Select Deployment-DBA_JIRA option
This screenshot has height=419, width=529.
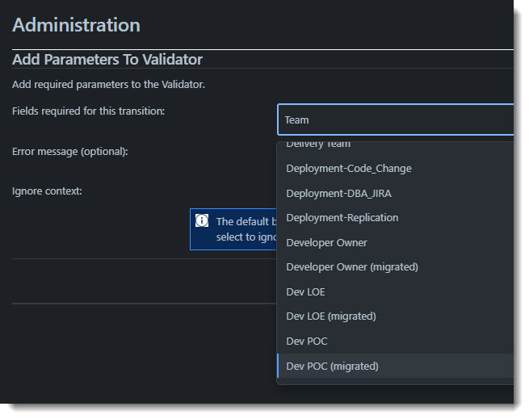(x=396, y=193)
